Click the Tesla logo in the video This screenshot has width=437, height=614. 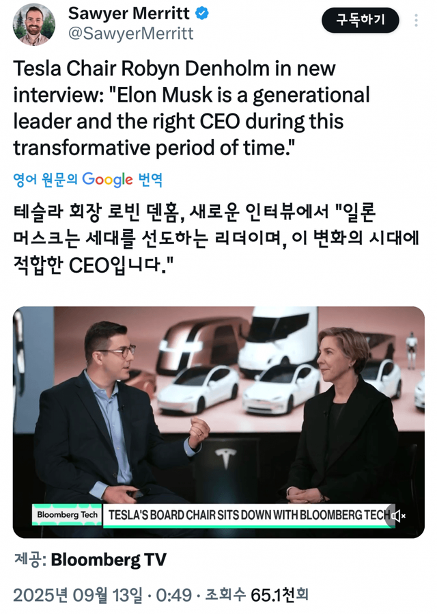click(222, 458)
